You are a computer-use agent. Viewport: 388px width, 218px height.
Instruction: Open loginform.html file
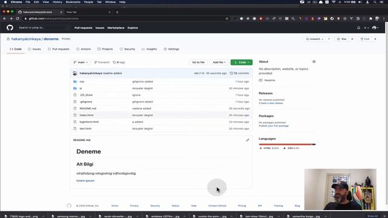pyautogui.click(x=89, y=122)
